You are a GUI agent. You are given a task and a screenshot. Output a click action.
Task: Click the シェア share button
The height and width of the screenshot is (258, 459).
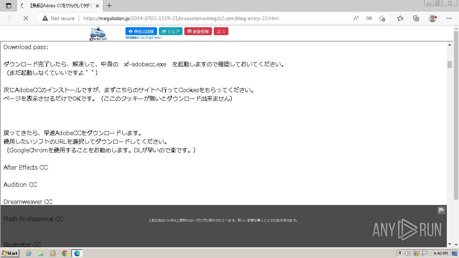(171, 32)
